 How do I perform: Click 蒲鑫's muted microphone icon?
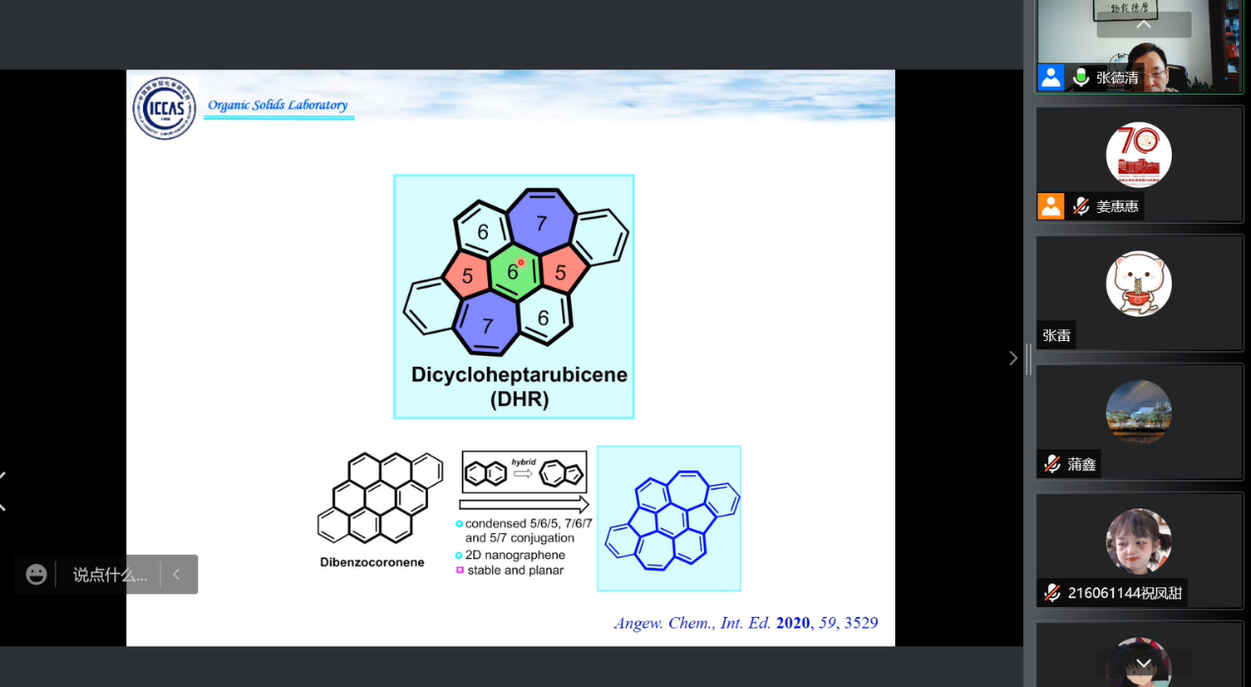coord(1053,464)
